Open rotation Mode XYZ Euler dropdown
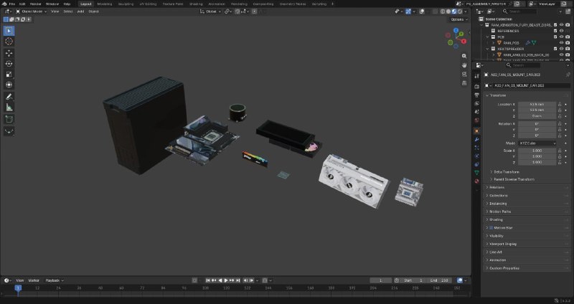Viewport: 574px width, 304px height. point(537,143)
